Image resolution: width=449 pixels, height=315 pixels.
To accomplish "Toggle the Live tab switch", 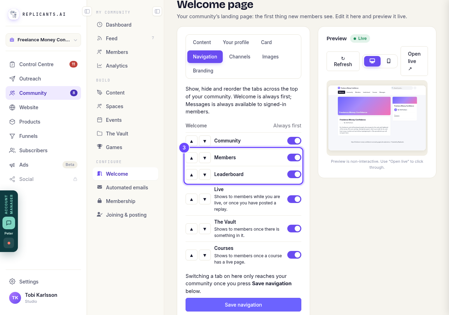I will pyautogui.click(x=294, y=199).
